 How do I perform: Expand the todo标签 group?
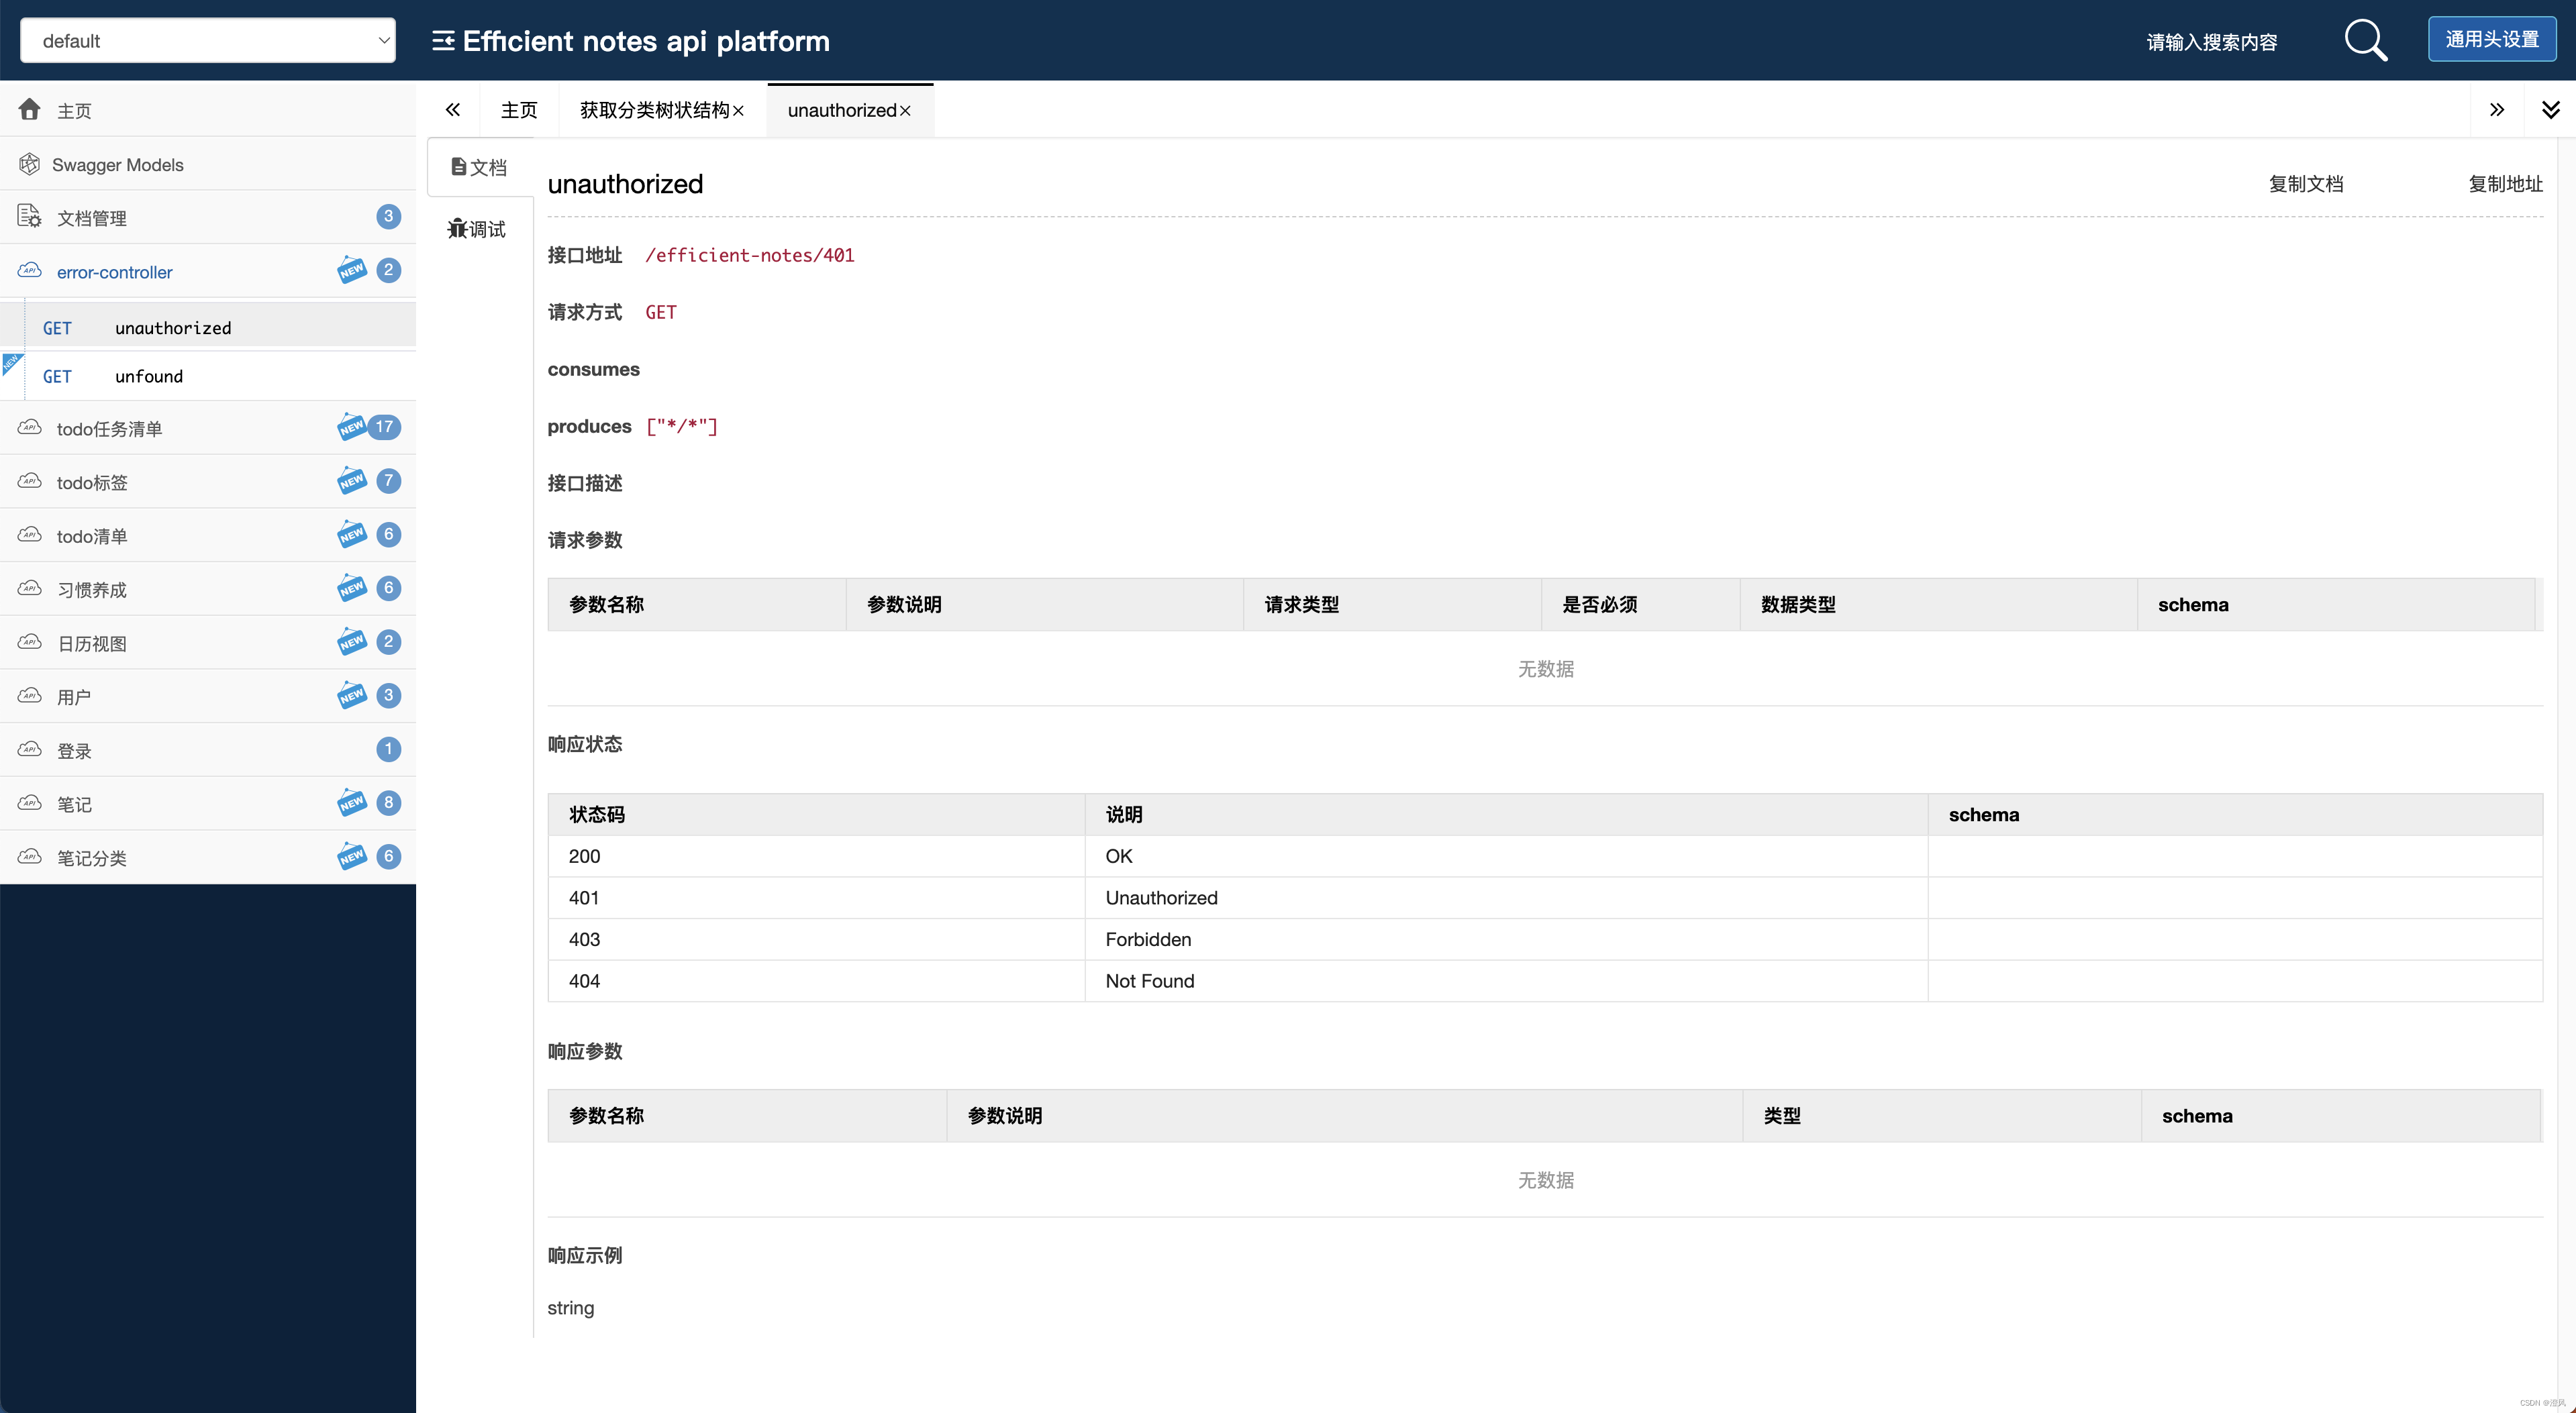[x=208, y=482]
